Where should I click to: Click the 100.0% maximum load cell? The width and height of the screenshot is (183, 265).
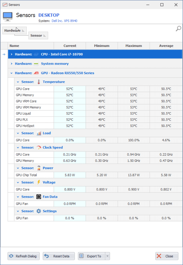click(134, 140)
